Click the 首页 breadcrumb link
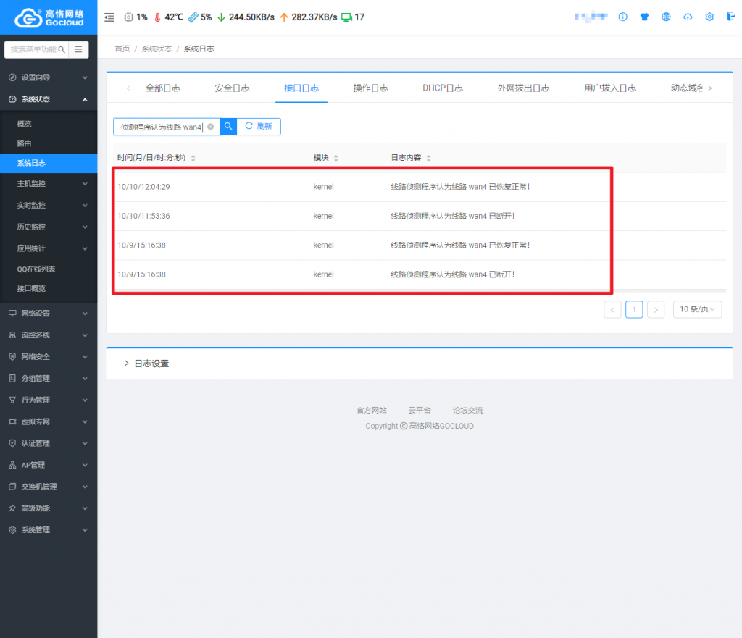The image size is (742, 638). [x=122, y=49]
